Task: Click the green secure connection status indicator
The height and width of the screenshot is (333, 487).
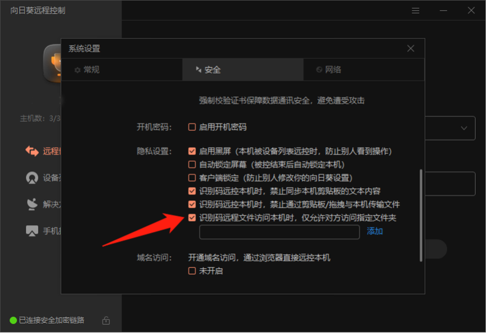Action: (13, 321)
